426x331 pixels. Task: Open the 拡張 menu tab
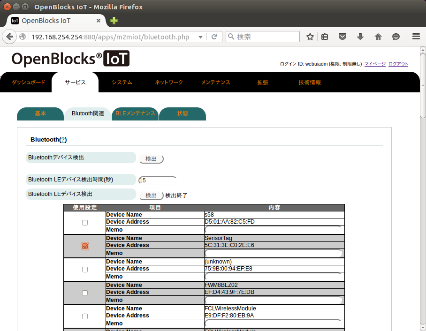(263, 82)
